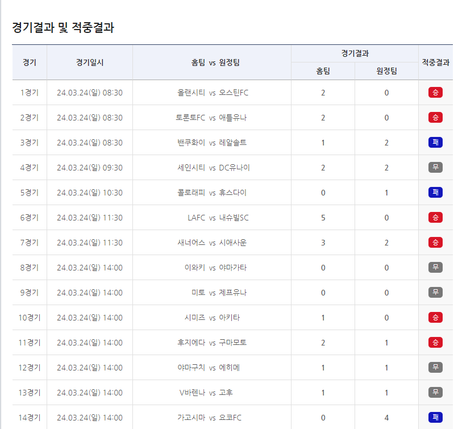Viewport: 458px width, 429px height.
Task: Click the home score 3 for 새너어스
Action: 323,243
